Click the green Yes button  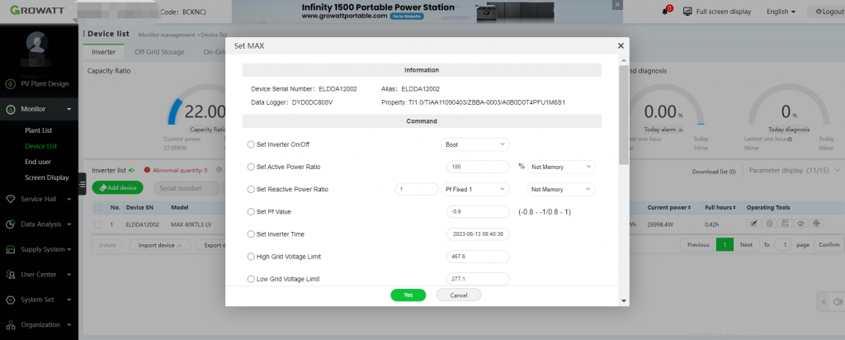(x=408, y=295)
